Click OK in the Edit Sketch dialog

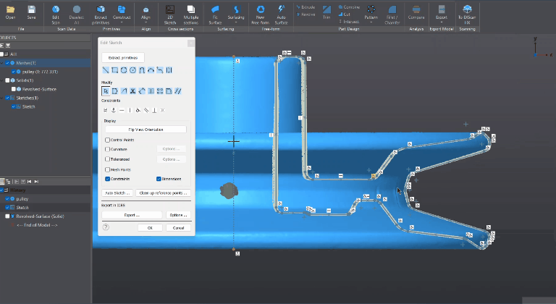point(150,227)
